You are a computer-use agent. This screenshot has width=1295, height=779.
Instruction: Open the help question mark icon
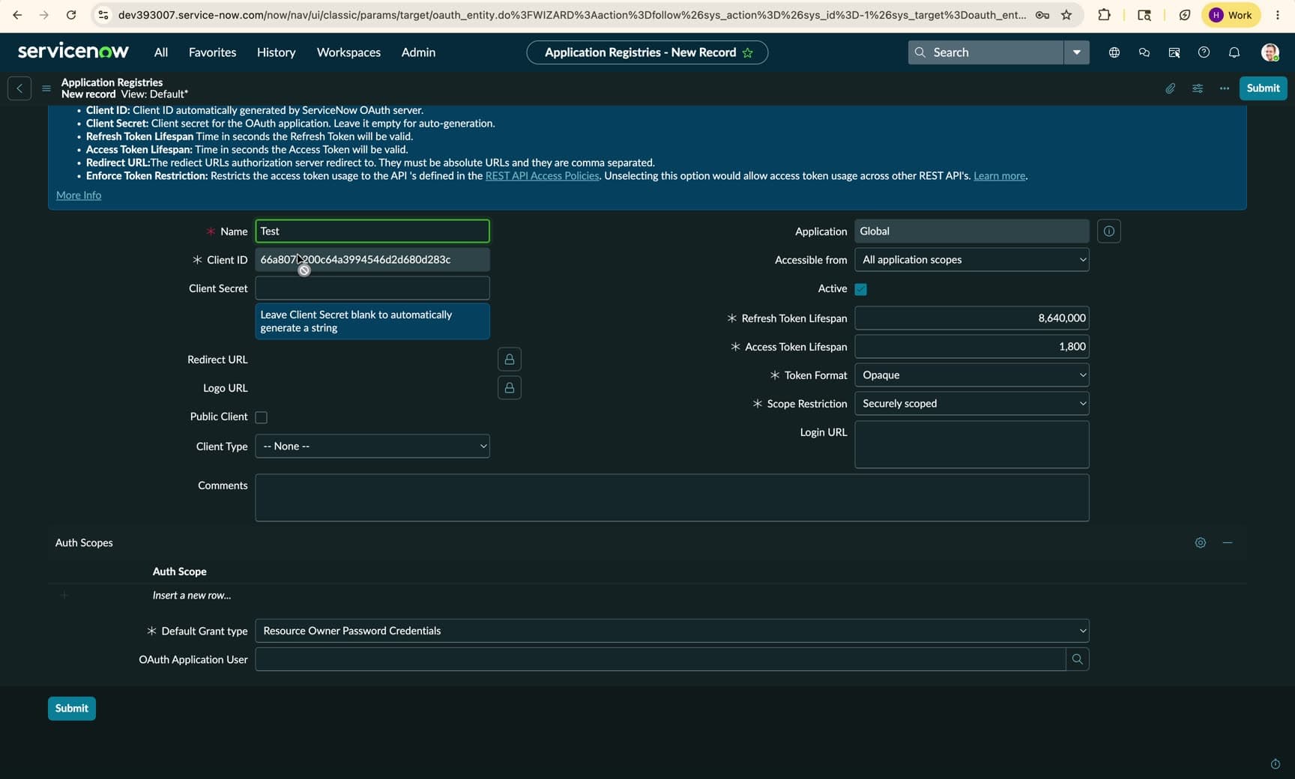coord(1204,52)
